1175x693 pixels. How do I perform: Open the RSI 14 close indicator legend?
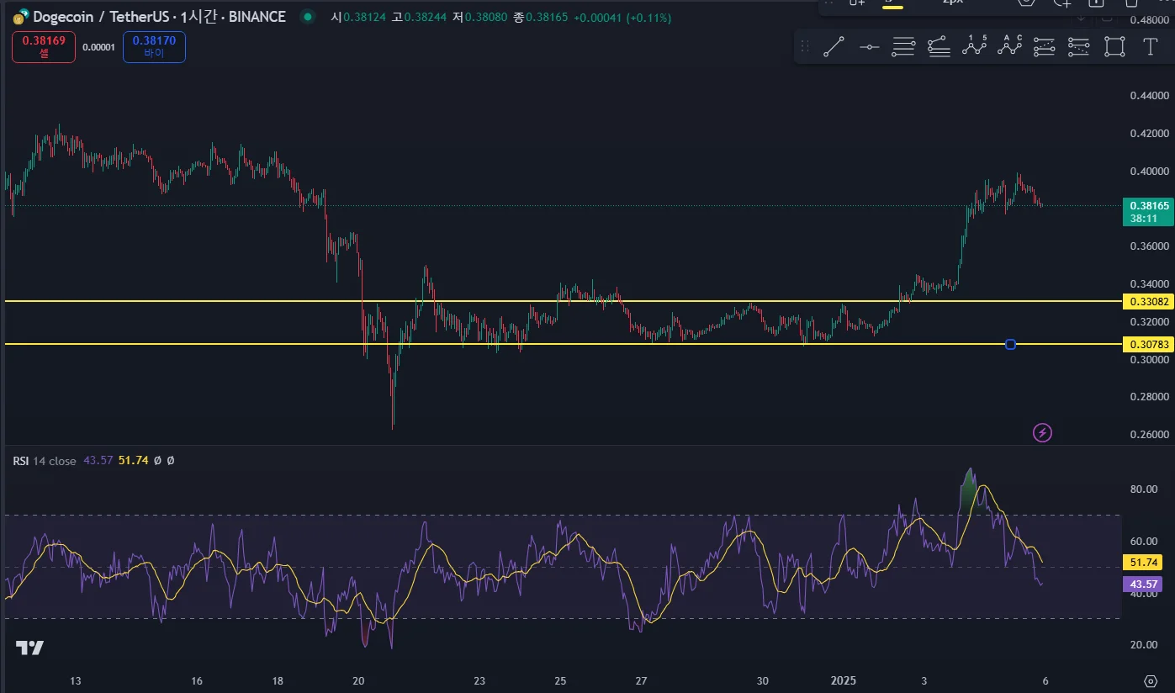pyautogui.click(x=44, y=461)
